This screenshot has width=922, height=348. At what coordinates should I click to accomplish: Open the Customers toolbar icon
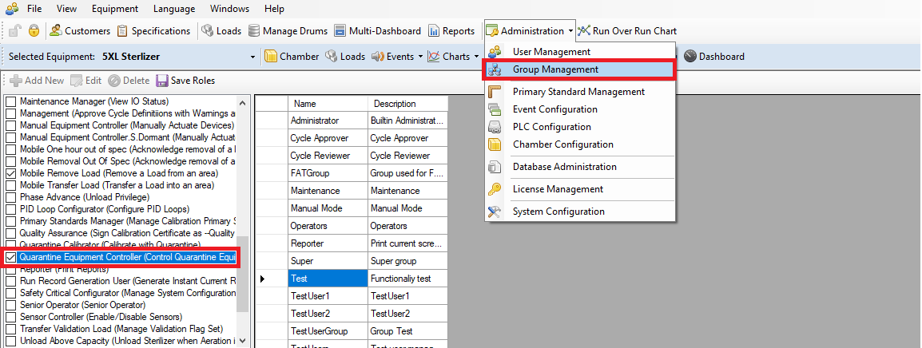(56, 31)
